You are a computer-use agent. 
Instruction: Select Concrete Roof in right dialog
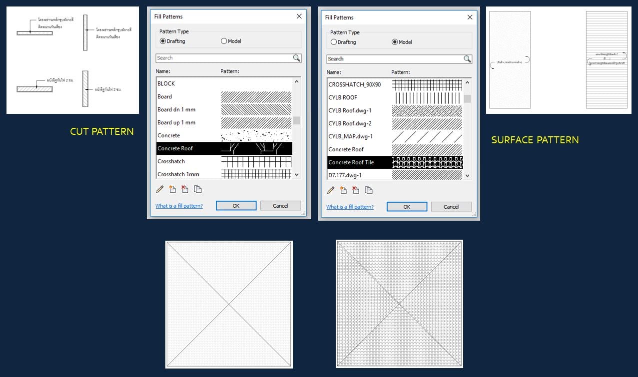(x=395, y=149)
